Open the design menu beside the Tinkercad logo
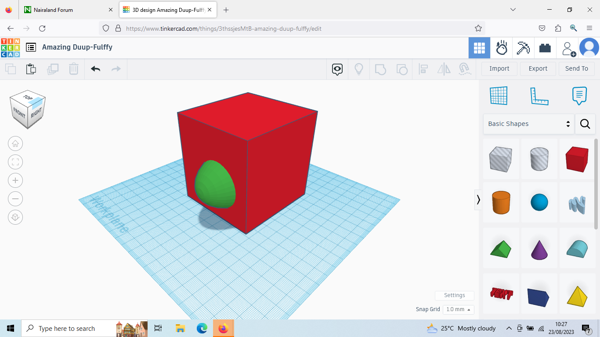This screenshot has width=600, height=337. pos(31,47)
